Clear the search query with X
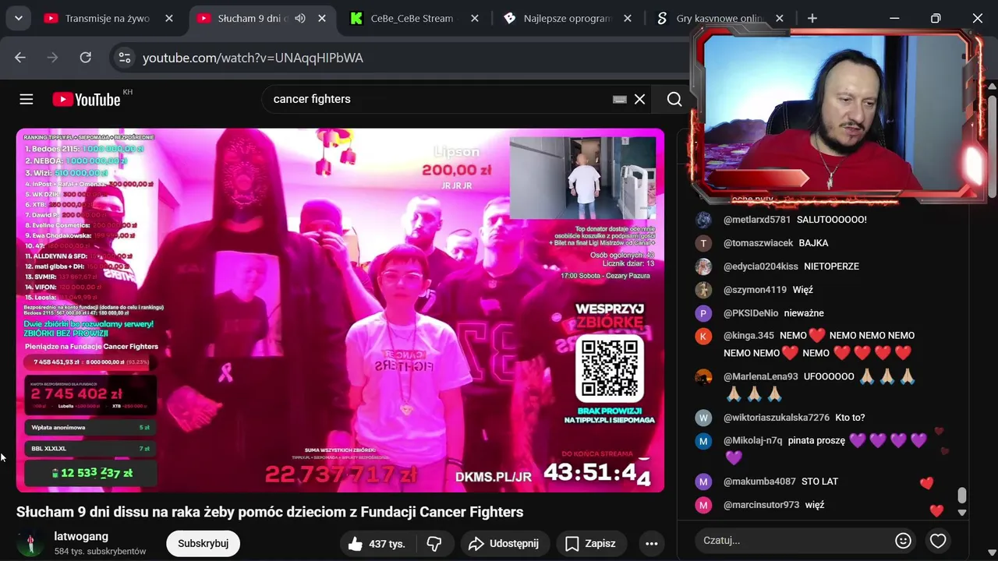Viewport: 998px width, 561px height. click(639, 99)
